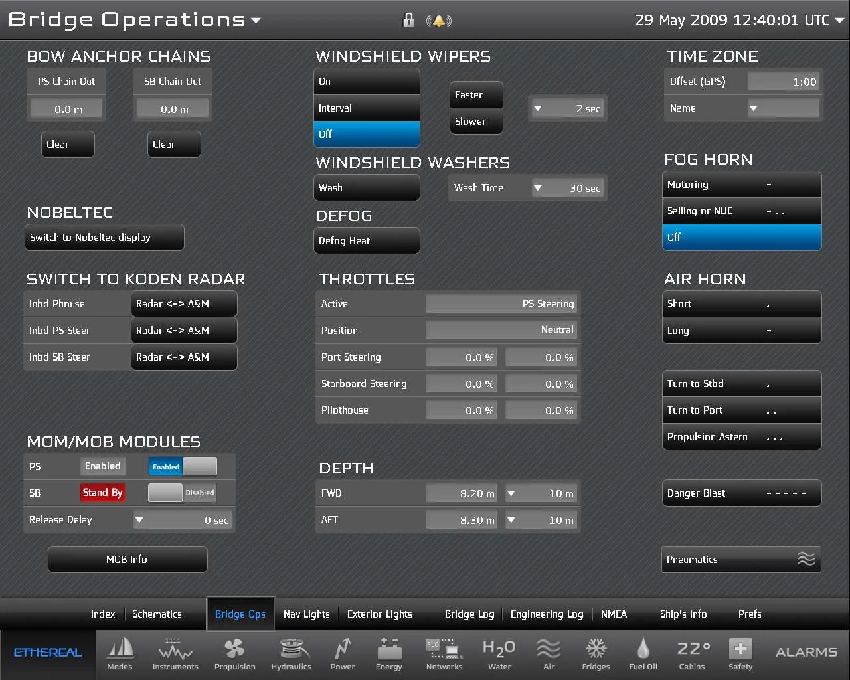850x680 pixels.
Task: Click Switch to Nobeltec display button
Action: click(x=104, y=238)
